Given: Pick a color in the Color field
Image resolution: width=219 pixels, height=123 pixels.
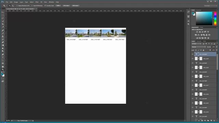Looking at the screenshot, I should coord(204,18).
